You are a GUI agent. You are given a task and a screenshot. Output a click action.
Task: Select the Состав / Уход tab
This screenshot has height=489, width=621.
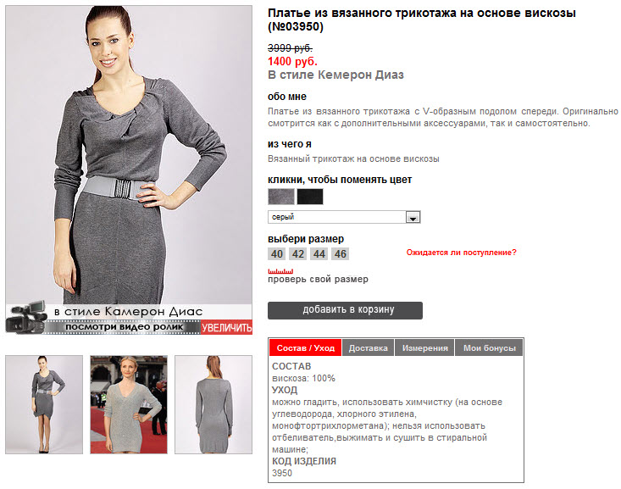click(x=305, y=348)
